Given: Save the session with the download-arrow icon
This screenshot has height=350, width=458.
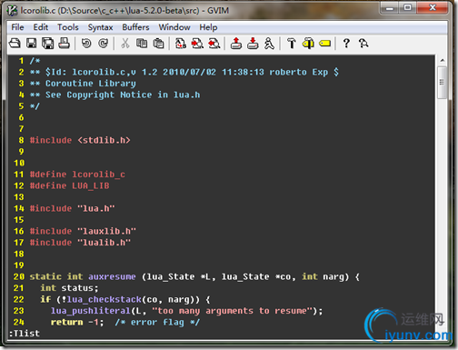Looking at the screenshot, I should [x=253, y=44].
